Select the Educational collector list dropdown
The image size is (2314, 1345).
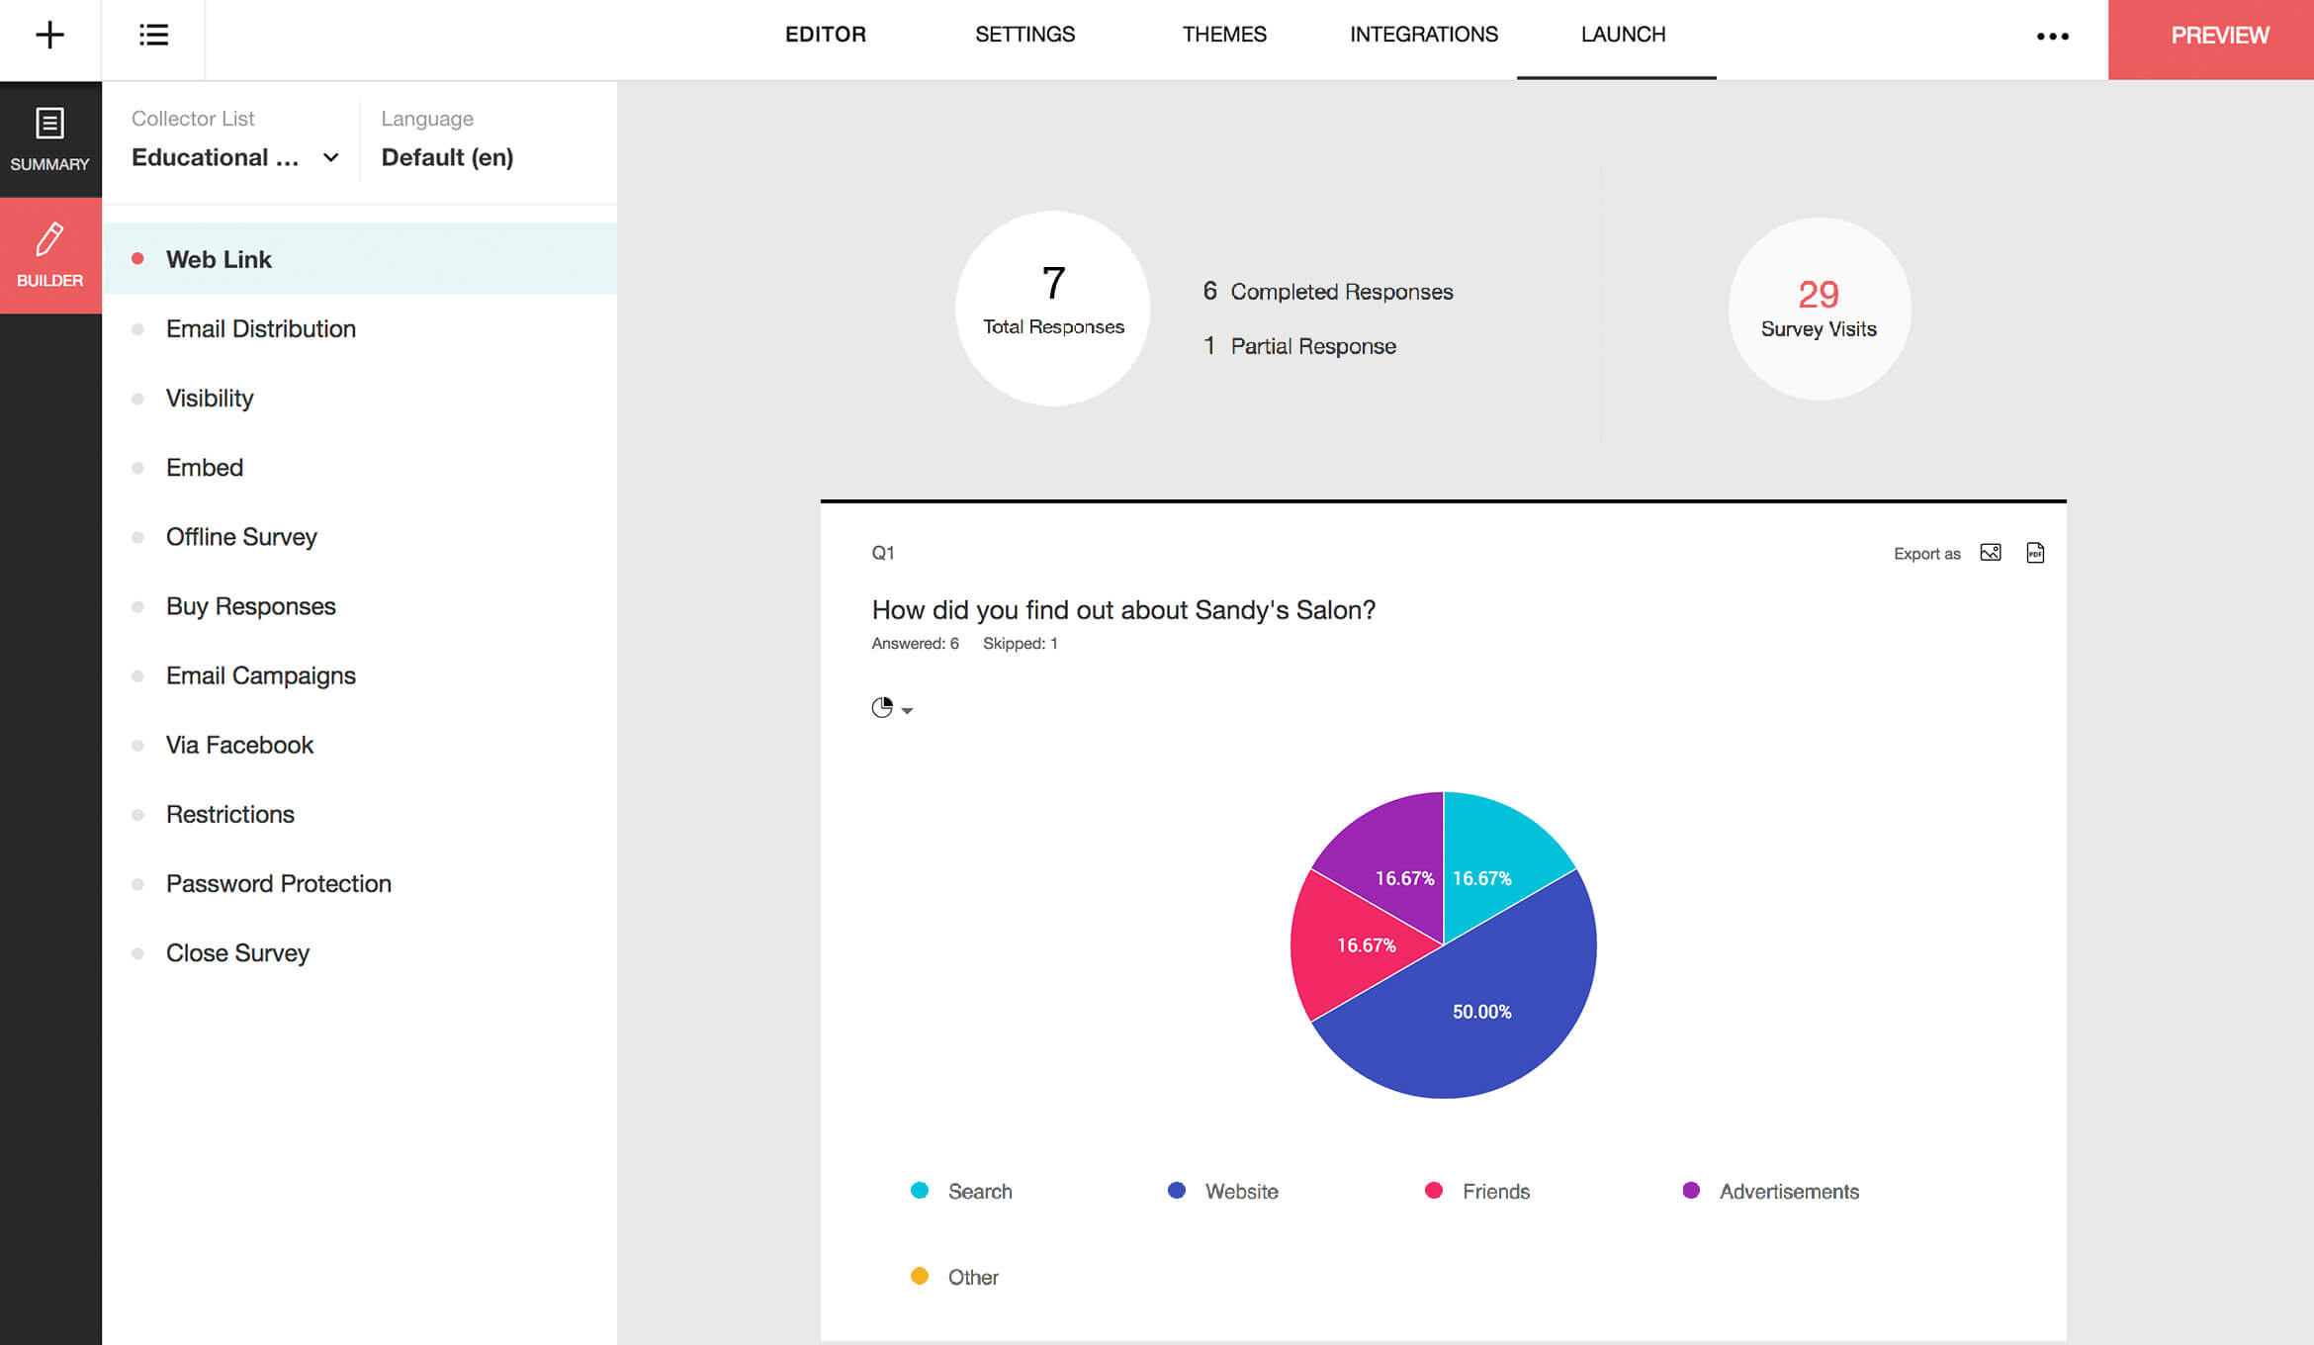[235, 155]
